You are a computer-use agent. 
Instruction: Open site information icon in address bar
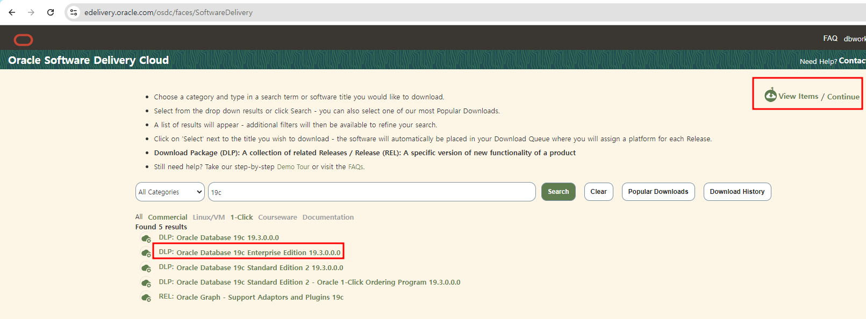coord(74,12)
